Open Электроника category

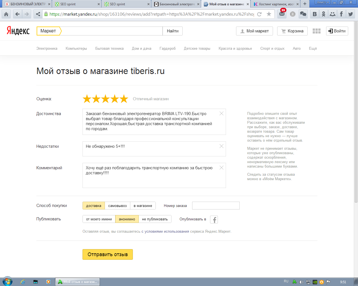47,48
